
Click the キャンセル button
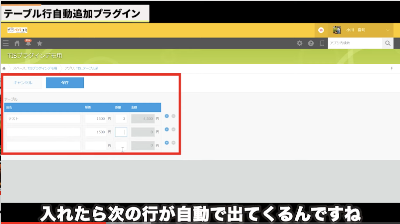(x=22, y=83)
